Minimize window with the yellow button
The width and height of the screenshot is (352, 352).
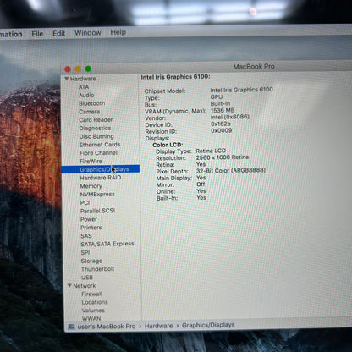78,69
